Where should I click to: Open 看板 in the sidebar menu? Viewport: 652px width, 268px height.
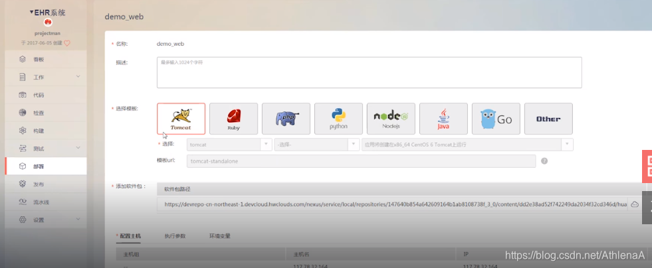click(x=46, y=59)
